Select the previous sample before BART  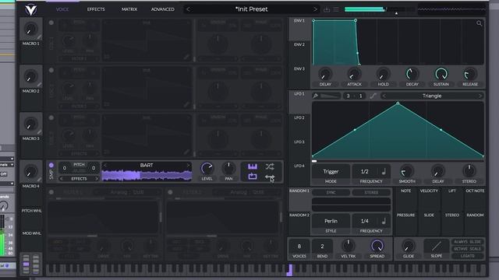coord(105,166)
